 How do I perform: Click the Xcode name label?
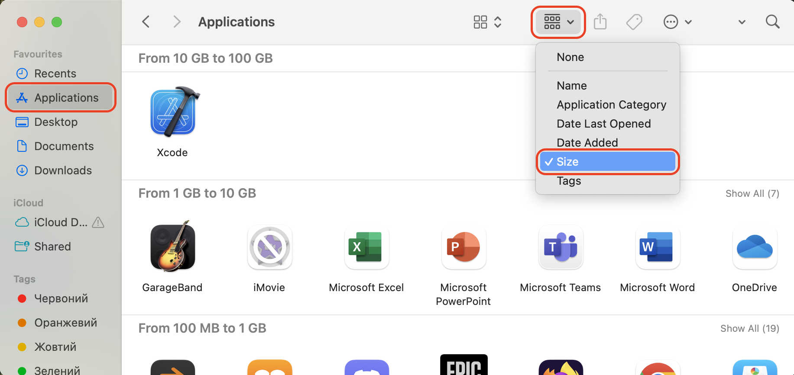point(172,153)
